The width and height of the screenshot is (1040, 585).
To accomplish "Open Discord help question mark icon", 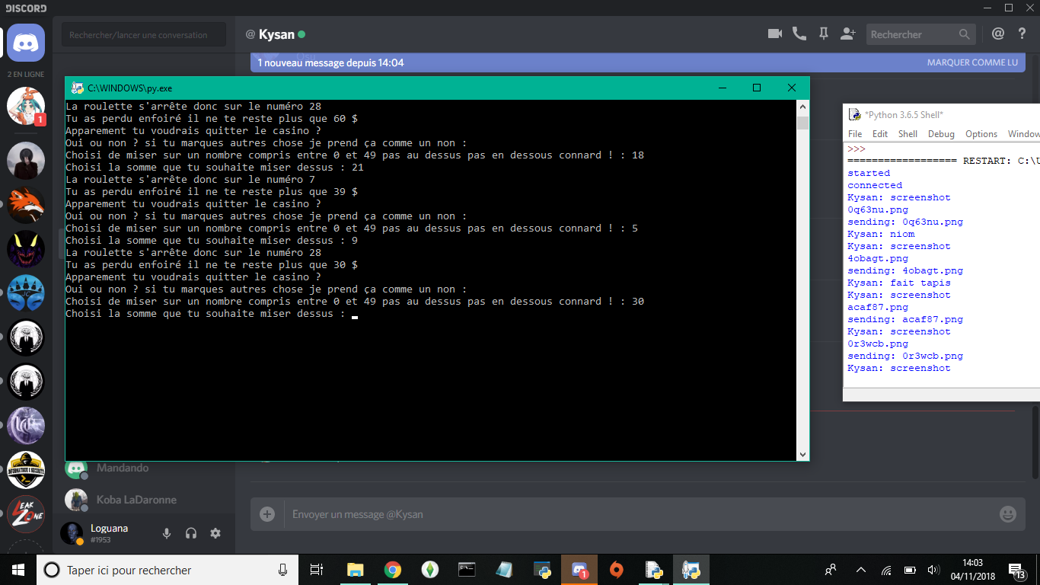I will pos(1022,34).
